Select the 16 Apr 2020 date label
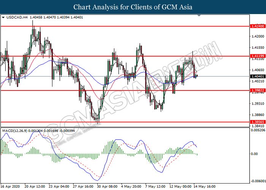The height and width of the screenshot is (190, 266). coord(10,187)
